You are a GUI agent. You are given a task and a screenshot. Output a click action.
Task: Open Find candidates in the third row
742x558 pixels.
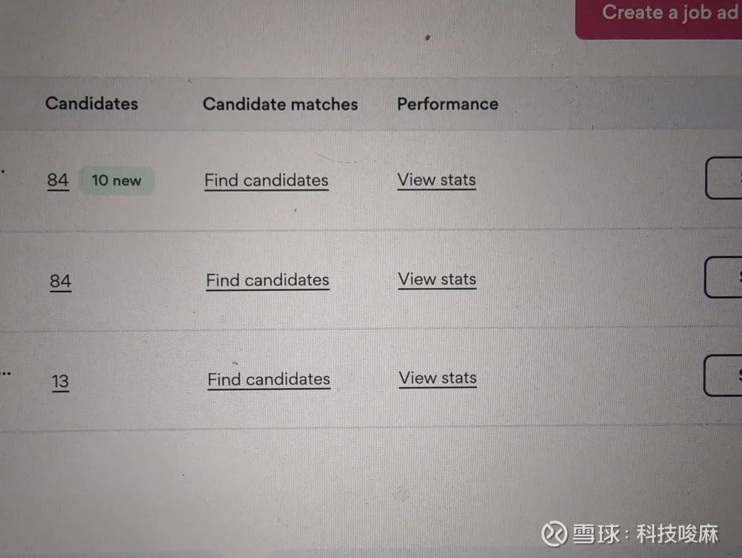pyautogui.click(x=269, y=380)
